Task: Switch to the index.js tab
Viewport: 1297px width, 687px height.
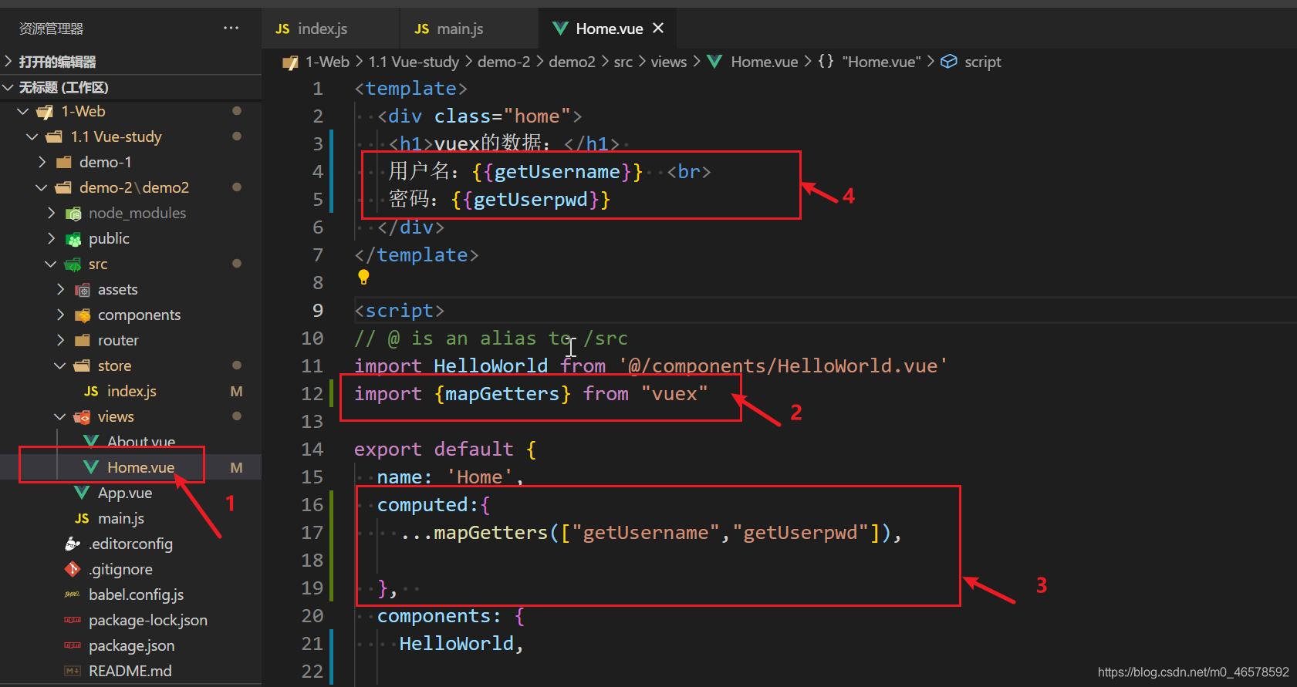Action: 330,29
